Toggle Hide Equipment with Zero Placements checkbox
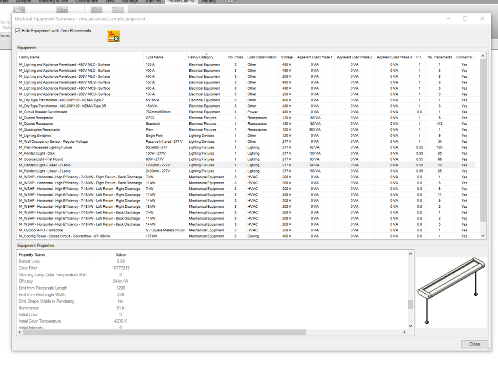The height and width of the screenshot is (370, 498). tap(18, 31)
